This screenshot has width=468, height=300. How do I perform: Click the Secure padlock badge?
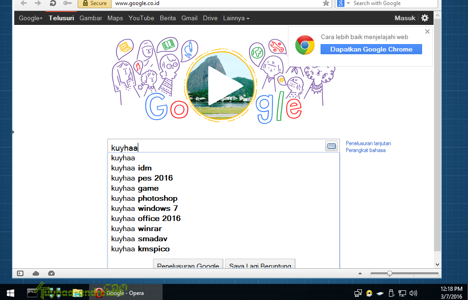click(95, 3)
